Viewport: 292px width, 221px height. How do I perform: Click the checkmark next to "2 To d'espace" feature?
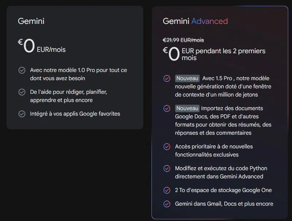[167, 190]
